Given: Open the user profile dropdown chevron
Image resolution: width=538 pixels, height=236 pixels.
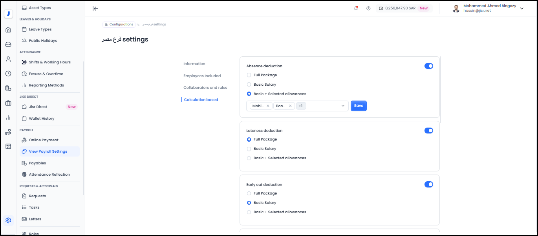Looking at the screenshot, I should tap(522, 9).
